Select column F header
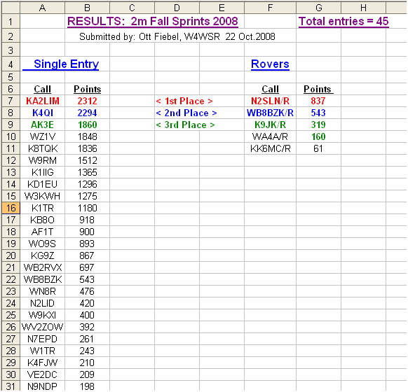This screenshot has height=392, width=408. click(270, 8)
